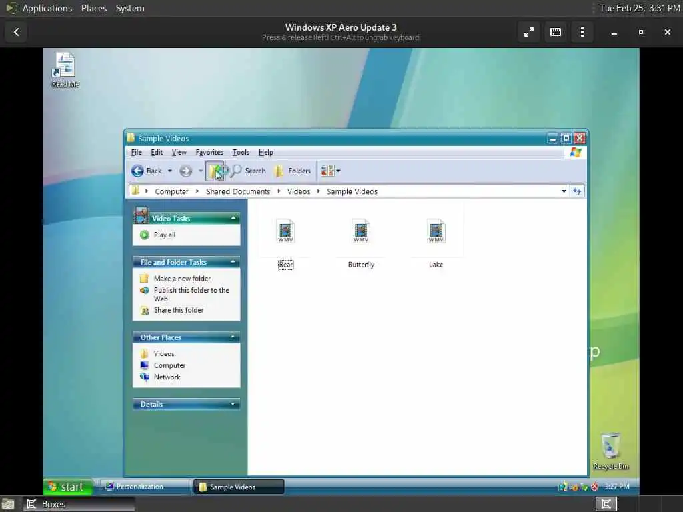This screenshot has width=683, height=512.
Task: Go up one folder level
Action: [215, 171]
